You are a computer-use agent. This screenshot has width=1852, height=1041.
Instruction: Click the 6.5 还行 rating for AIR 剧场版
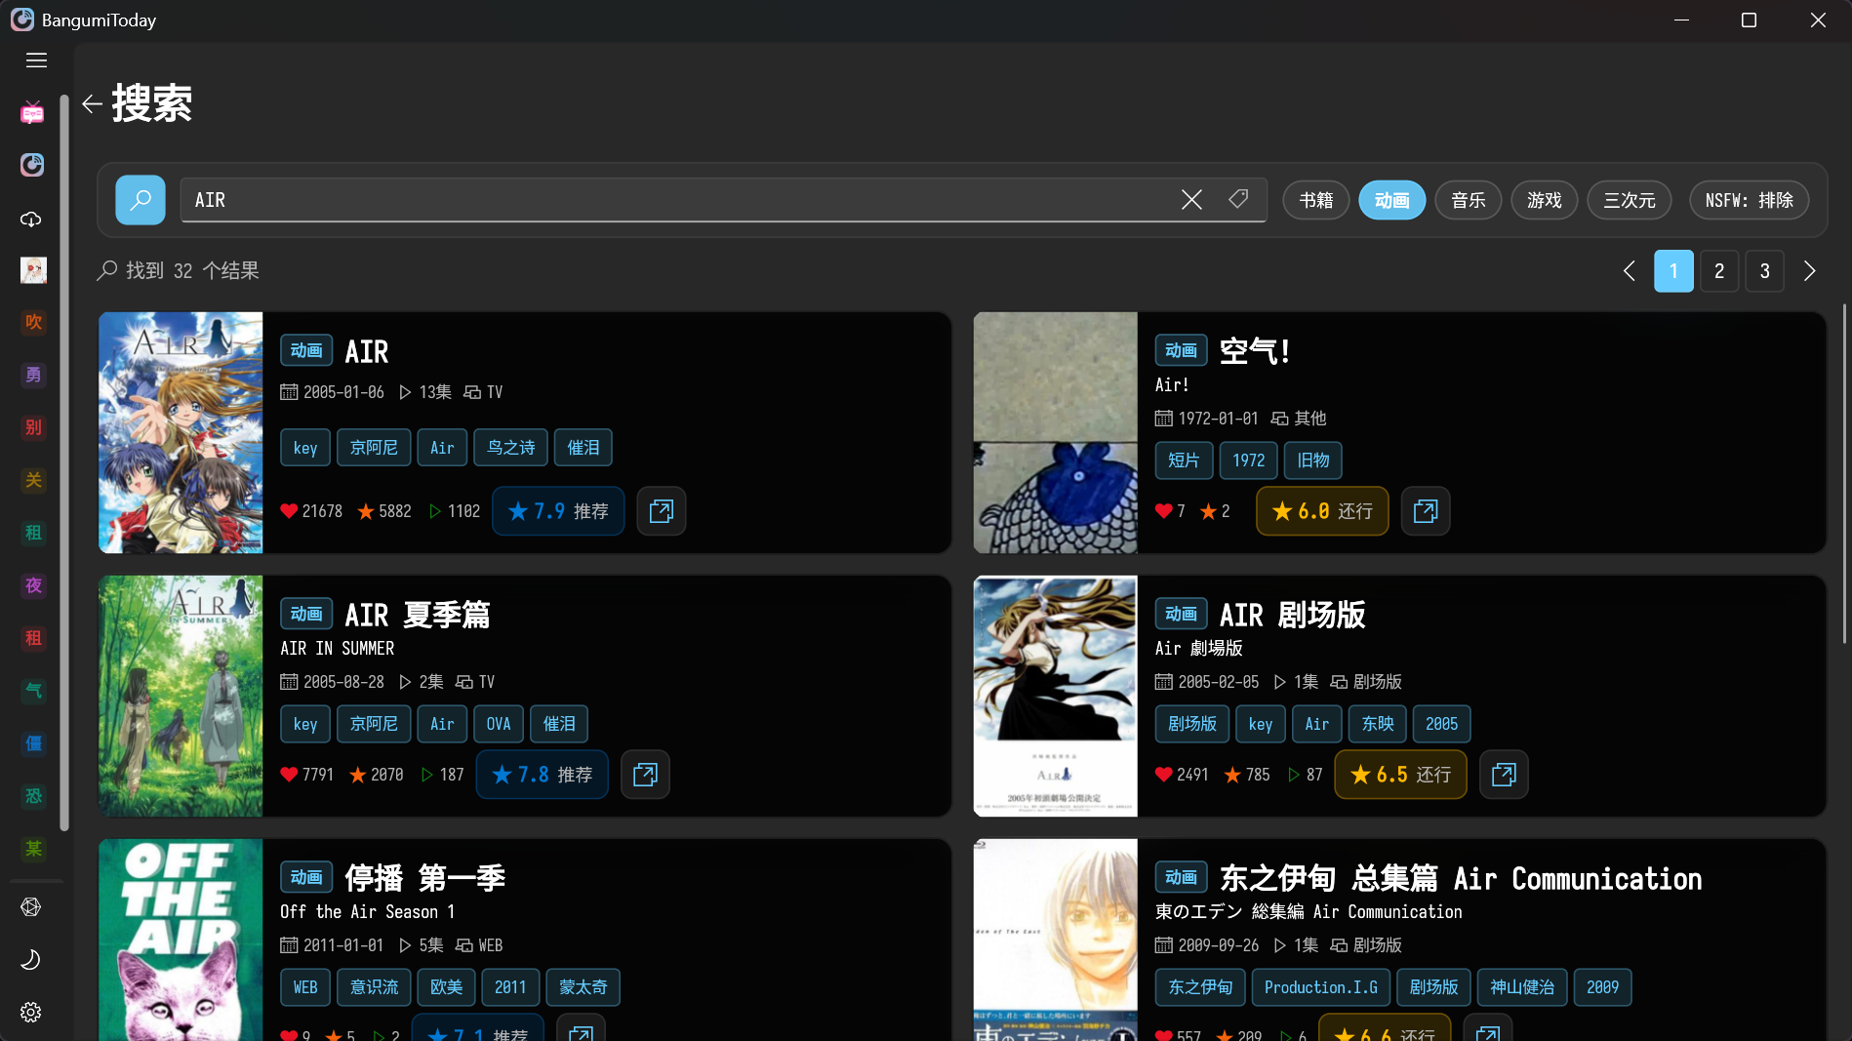[x=1400, y=775]
